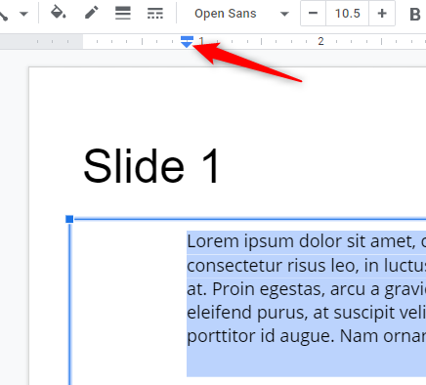Viewport: 426px width, 385px height.
Task: Open the Open Sans font dropdown
Action: pyautogui.click(x=241, y=14)
